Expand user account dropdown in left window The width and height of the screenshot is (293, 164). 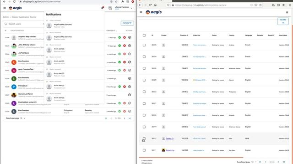131,8
